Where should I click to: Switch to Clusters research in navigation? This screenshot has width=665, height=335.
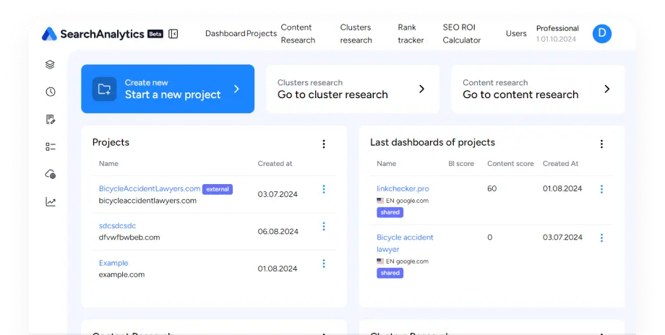(x=356, y=34)
